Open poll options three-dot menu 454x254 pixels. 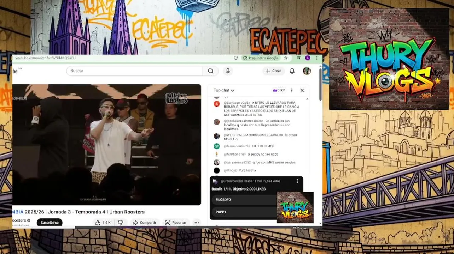pos(297,181)
